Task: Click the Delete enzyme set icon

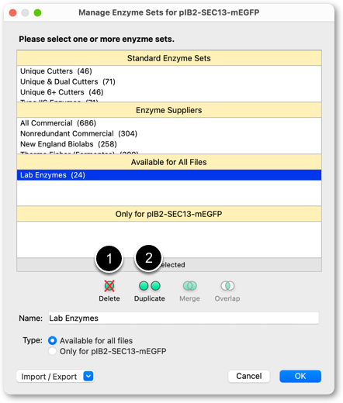Action: [109, 286]
